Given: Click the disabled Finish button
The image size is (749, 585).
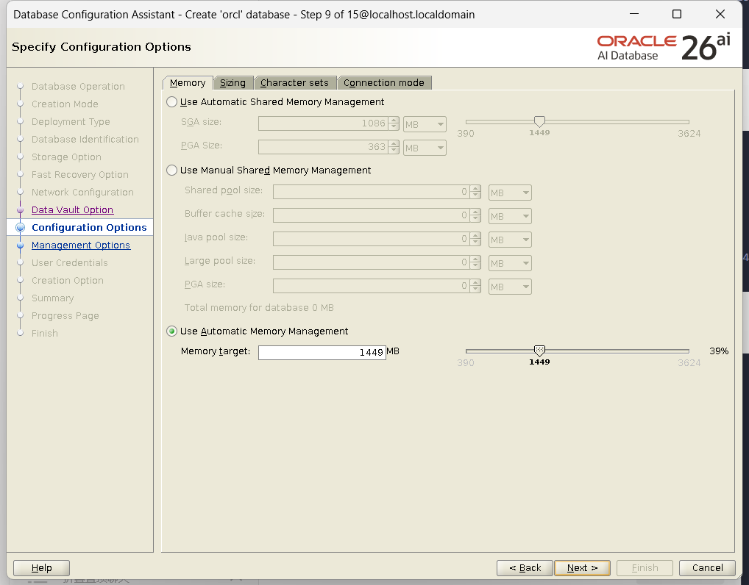Looking at the screenshot, I should tap(645, 568).
